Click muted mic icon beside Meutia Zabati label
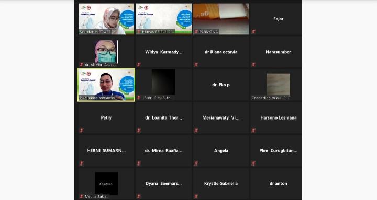Viewport: 377px width, 200px height. [82, 196]
